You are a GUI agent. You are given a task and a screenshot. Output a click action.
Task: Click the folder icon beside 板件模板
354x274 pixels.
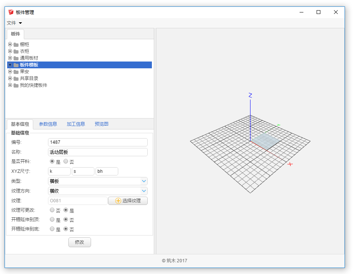16,65
